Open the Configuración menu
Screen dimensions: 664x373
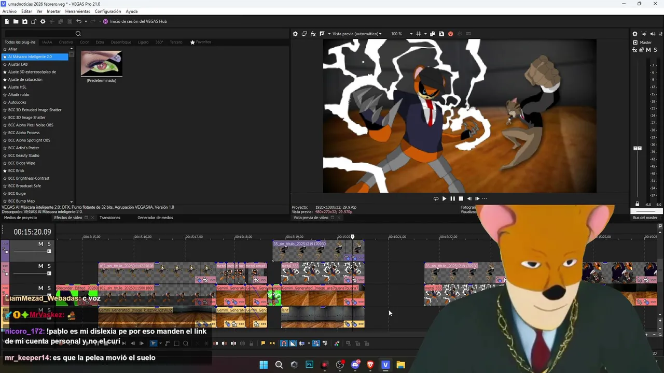tap(108, 11)
